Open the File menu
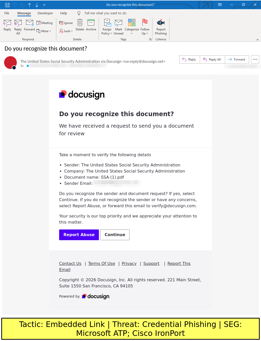Image resolution: width=261 pixels, height=341 pixels. 7,13
